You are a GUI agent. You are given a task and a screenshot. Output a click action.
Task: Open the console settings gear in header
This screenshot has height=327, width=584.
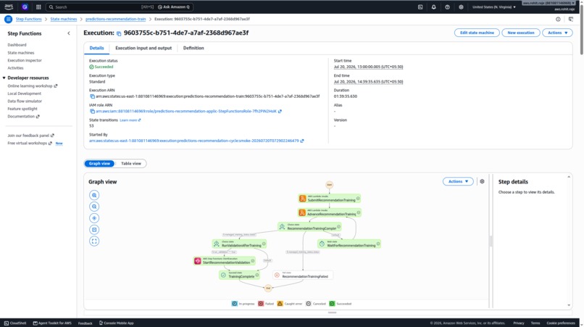461,7
